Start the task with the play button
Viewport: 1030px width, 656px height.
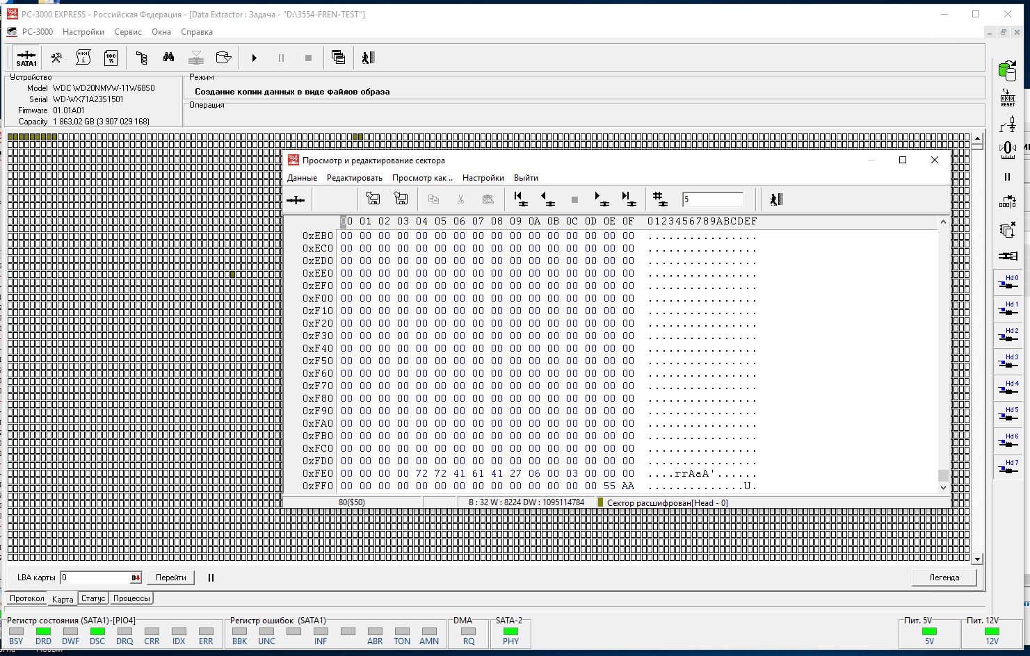(x=255, y=58)
